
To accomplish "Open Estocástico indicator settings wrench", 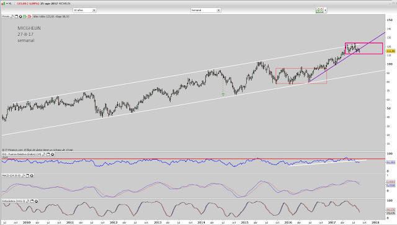I will pyautogui.click(x=28, y=201).
